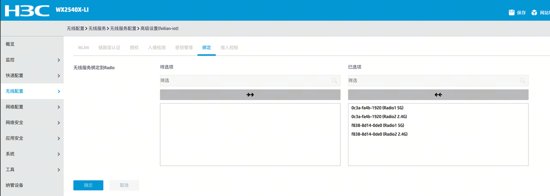The height and width of the screenshot is (196, 550).
Task: Click the 已选项 filter input field
Action: [438, 80]
